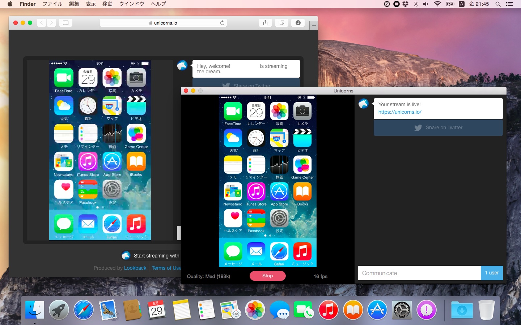Show all tabs in Safari

(282, 23)
